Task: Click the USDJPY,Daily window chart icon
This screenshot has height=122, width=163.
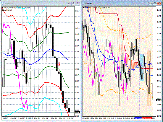Action: pyautogui.click(x=2, y=4)
